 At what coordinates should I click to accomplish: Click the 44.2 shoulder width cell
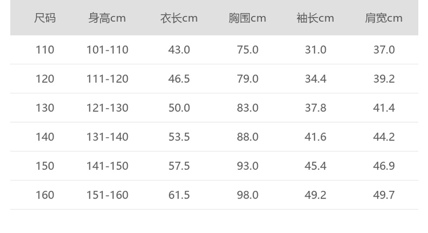pos(384,137)
